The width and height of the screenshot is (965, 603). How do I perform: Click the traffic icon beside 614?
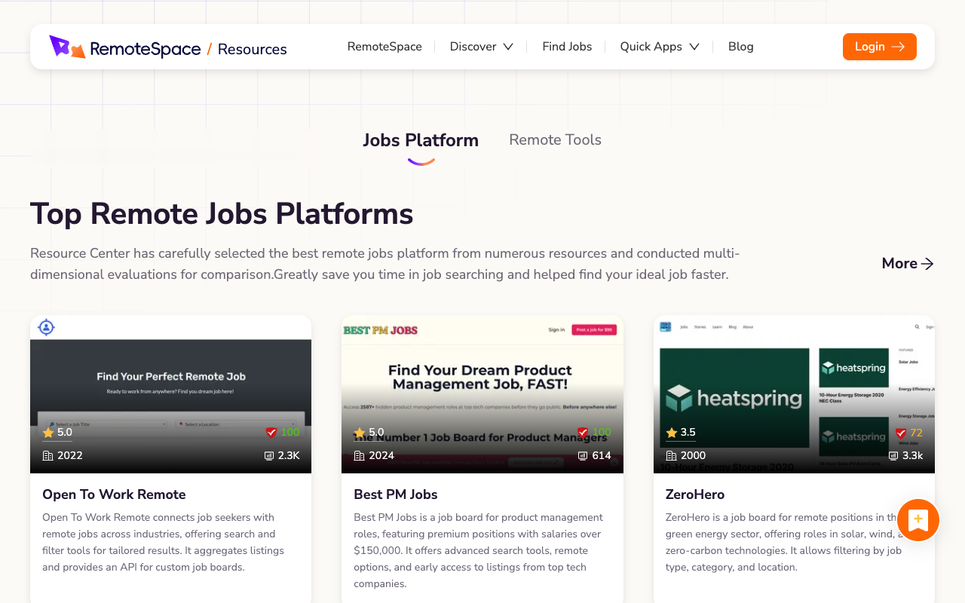tap(583, 455)
